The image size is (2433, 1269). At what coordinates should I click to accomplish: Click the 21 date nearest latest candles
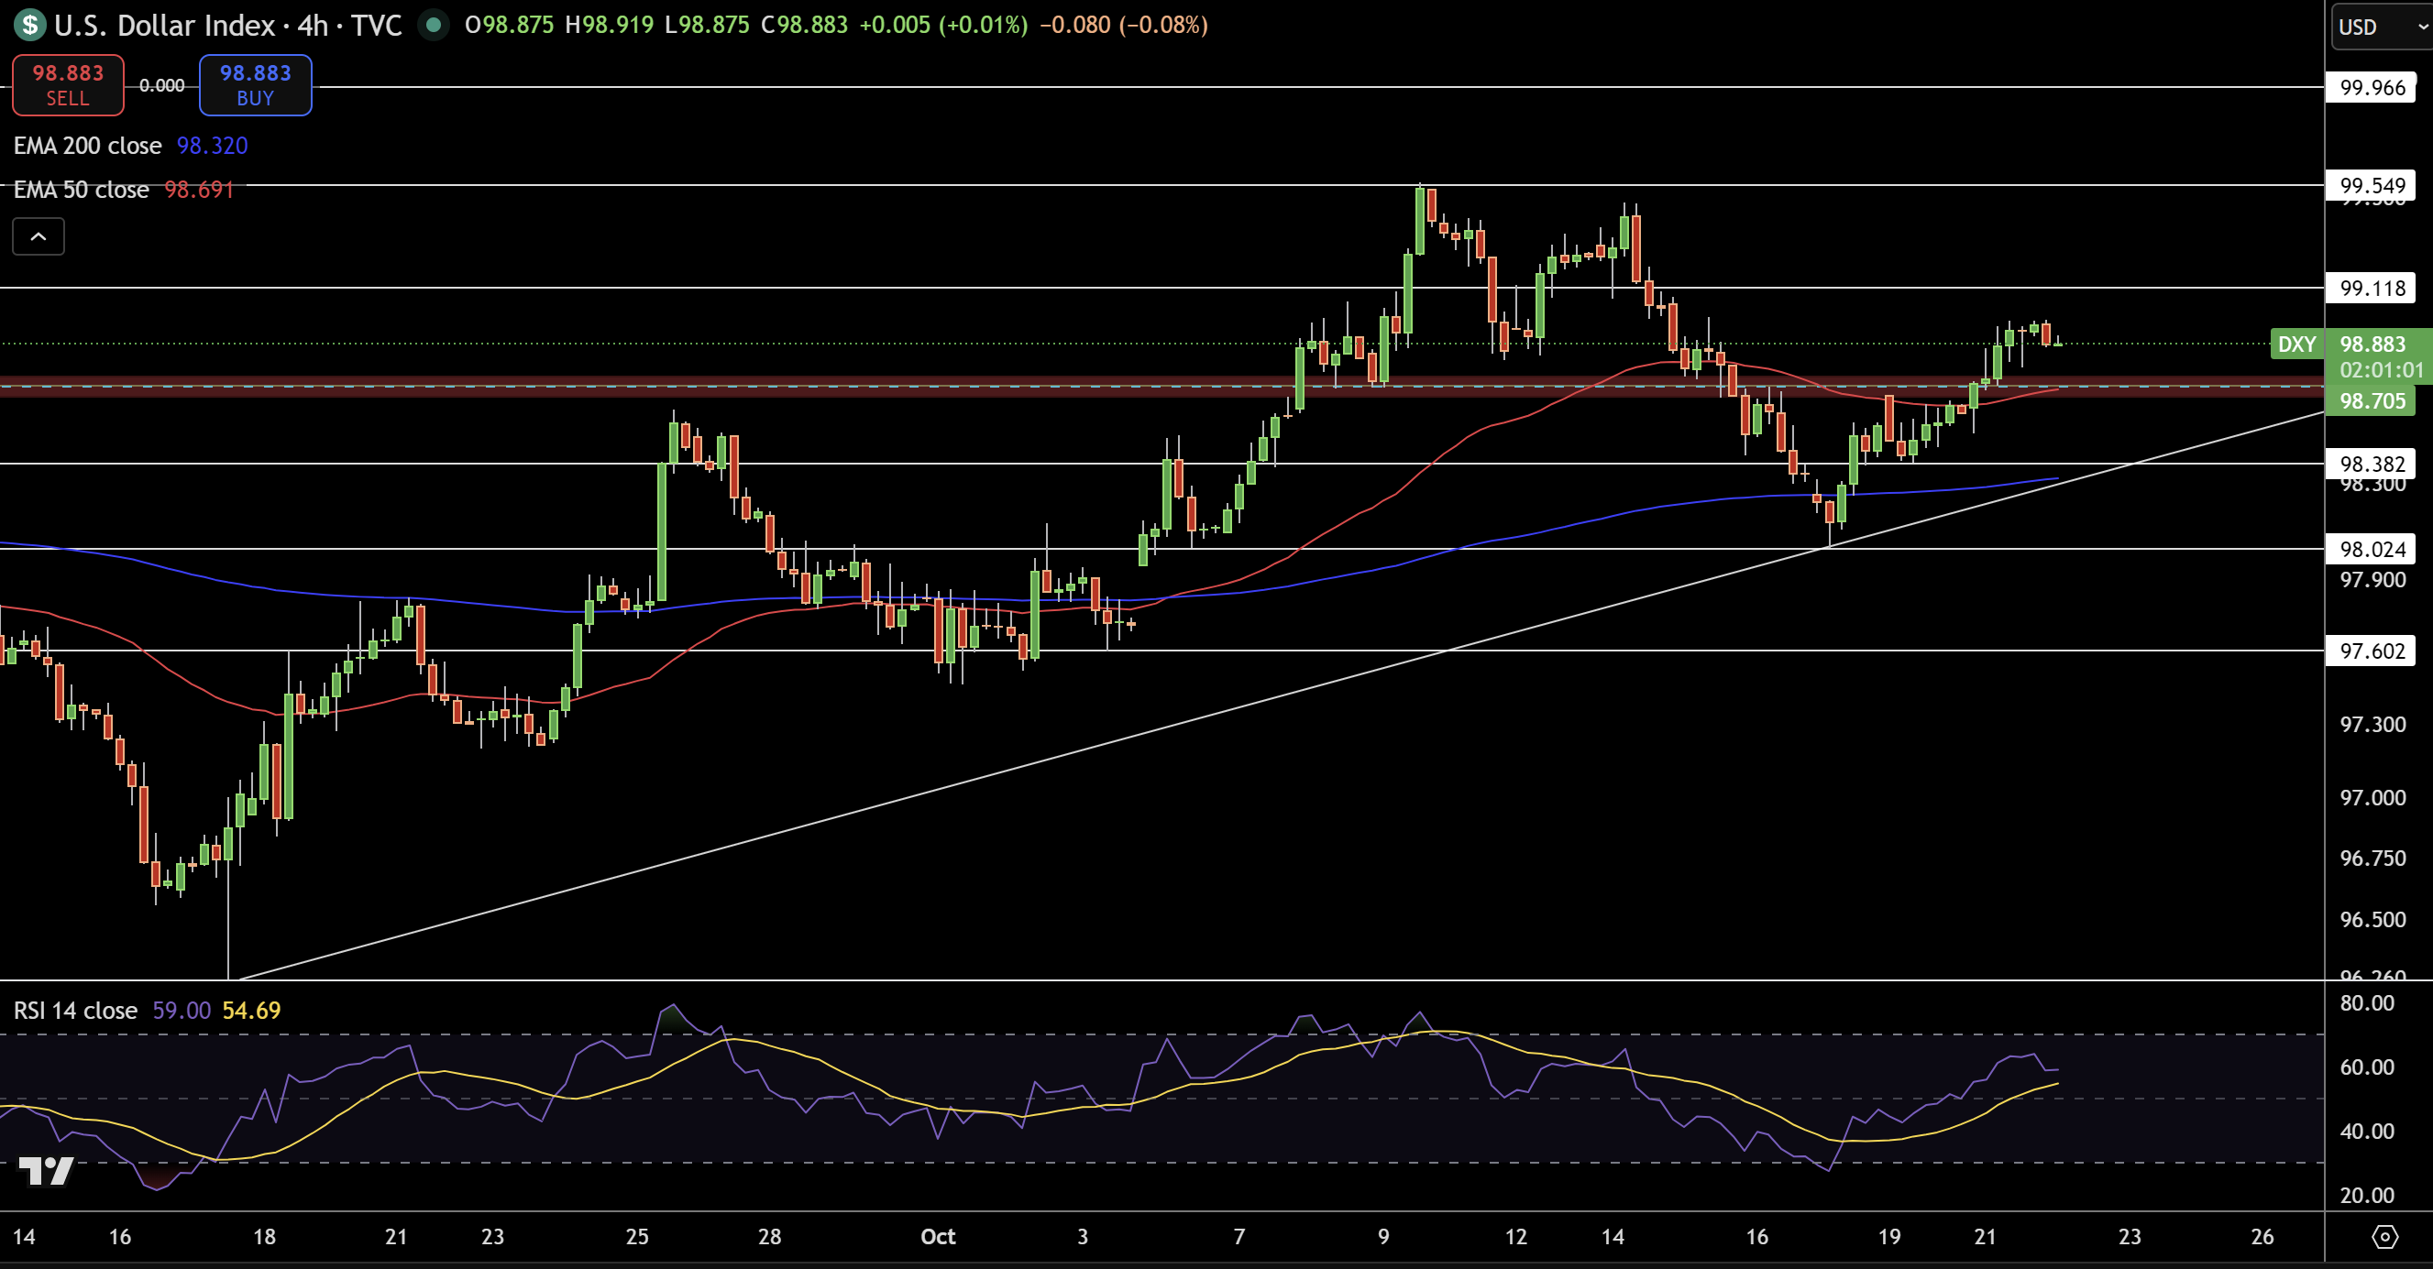pyautogui.click(x=1986, y=1237)
